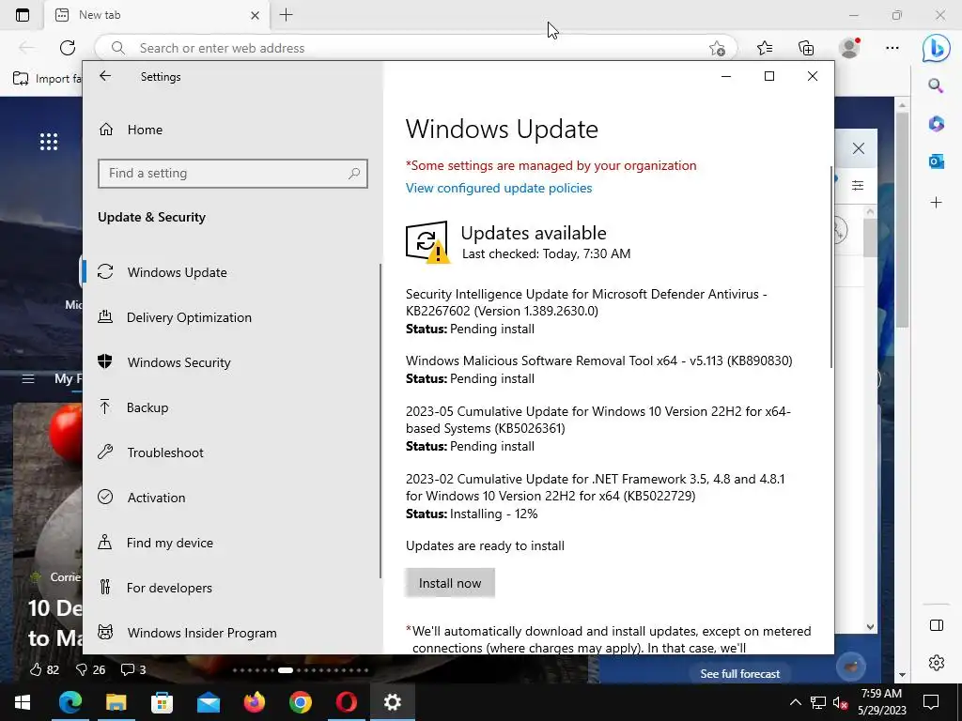This screenshot has height=721, width=962.
Task: Refresh the Edge page
Action: click(x=68, y=48)
